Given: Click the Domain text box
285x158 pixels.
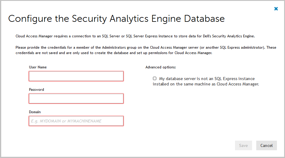Looking at the screenshot, I should [x=76, y=121].
